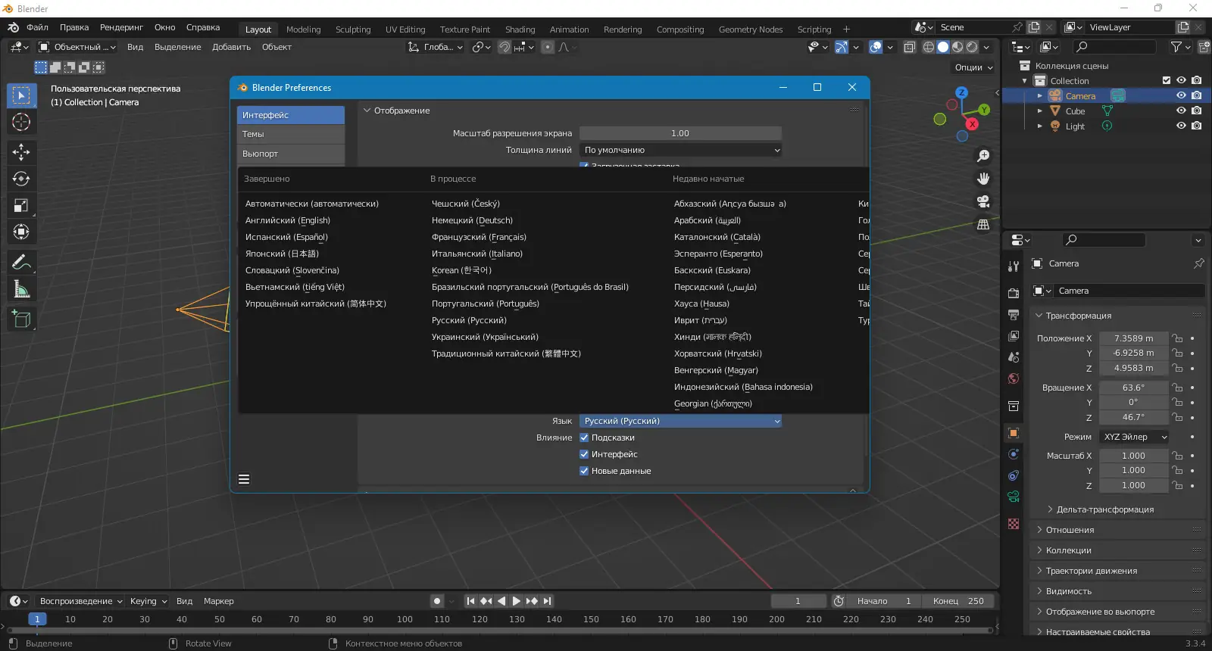1212x651 pixels.
Task: Click the Add Cube tool icon
Action: coord(21,319)
